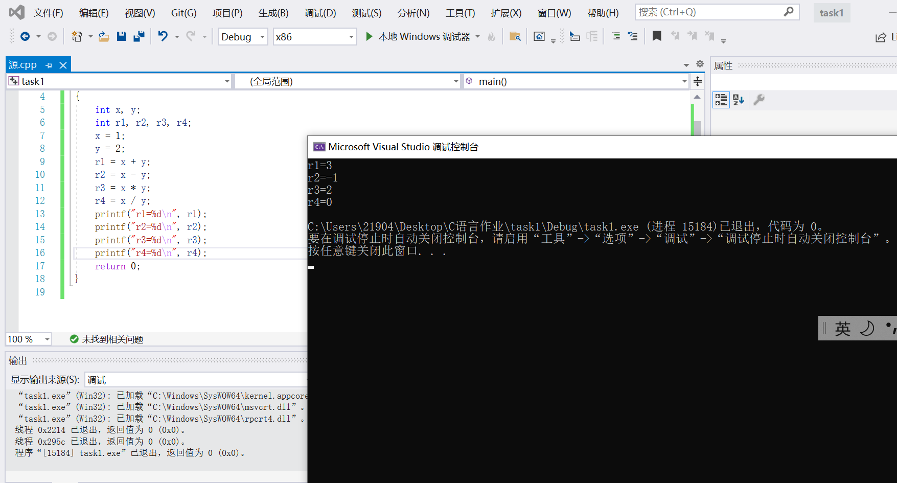Viewport: 897px width, 483px height.
Task: Split the editor window with the splitter icon
Action: click(698, 81)
